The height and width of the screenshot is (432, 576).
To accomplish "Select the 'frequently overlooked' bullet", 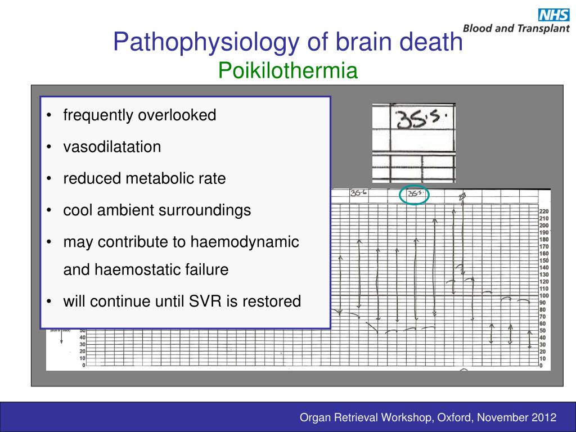I will [x=139, y=115].
